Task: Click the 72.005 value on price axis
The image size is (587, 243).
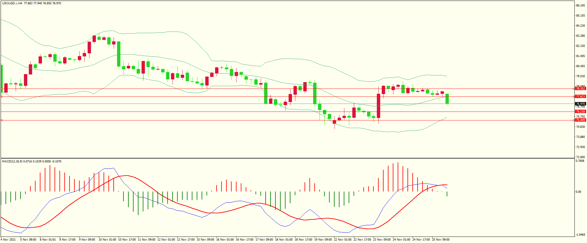Action: (x=580, y=157)
